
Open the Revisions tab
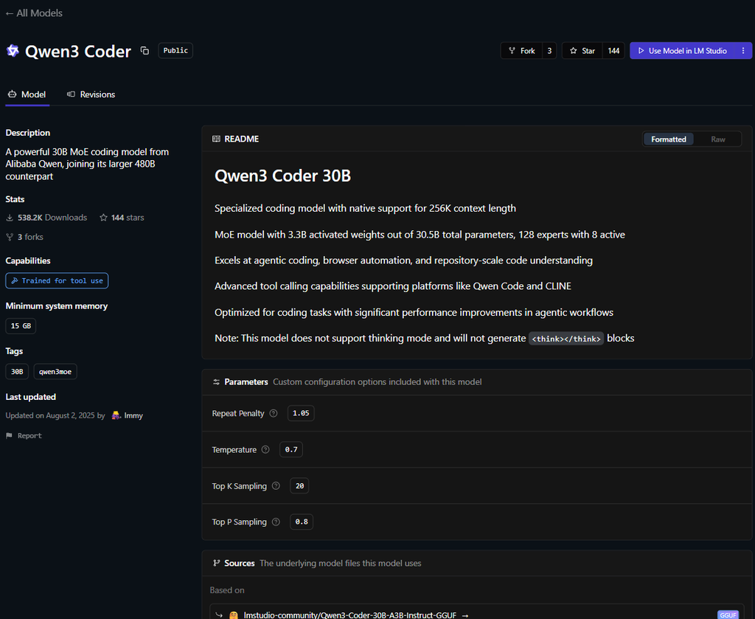click(91, 94)
